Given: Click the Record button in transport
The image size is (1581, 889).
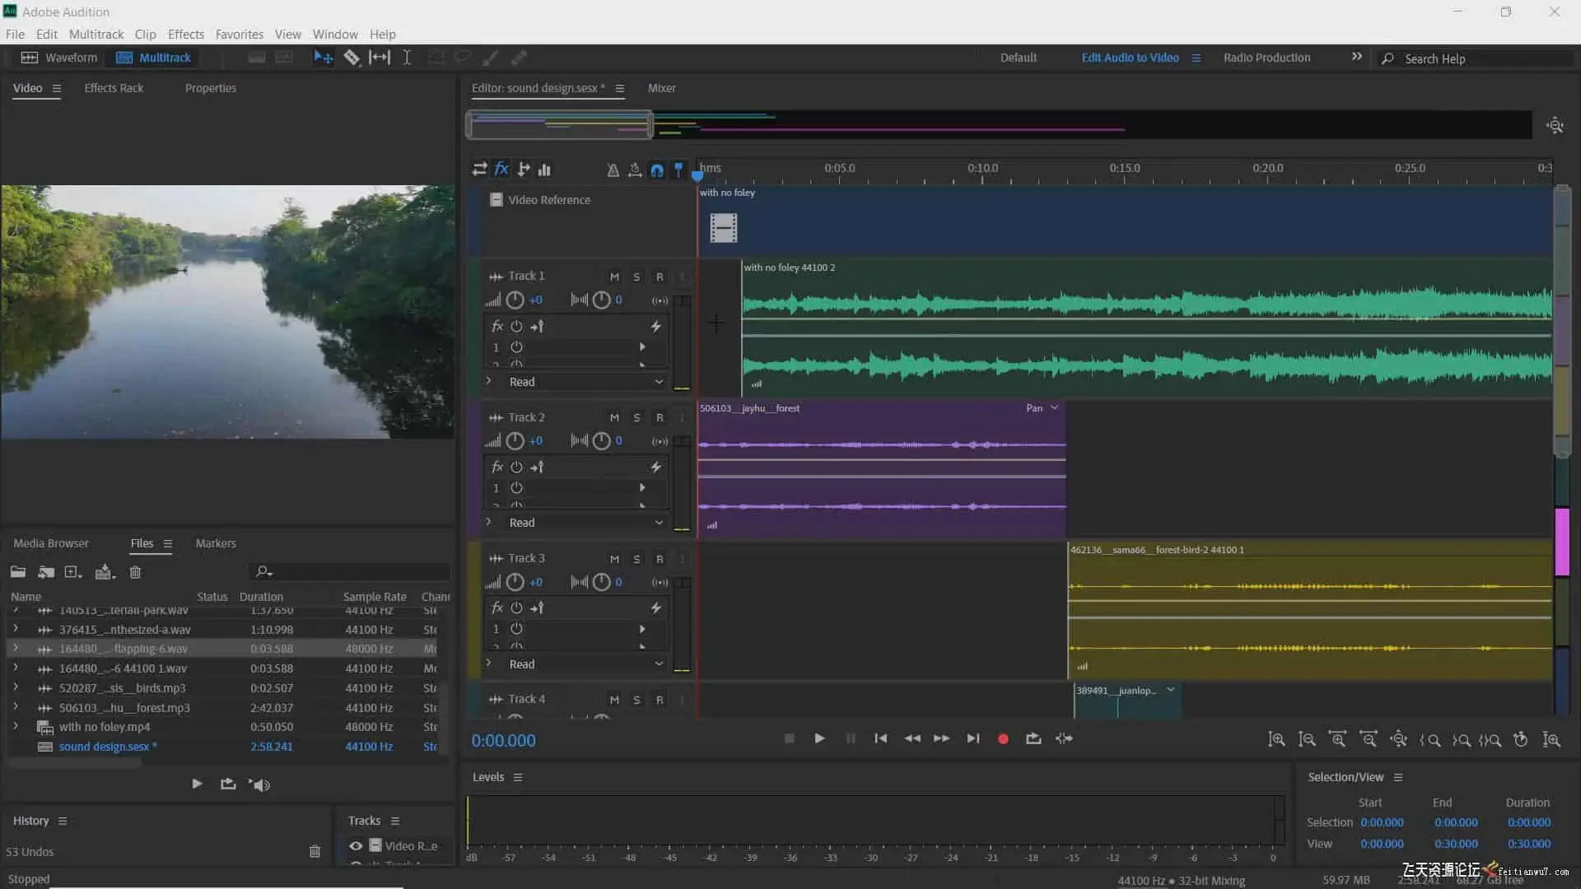Looking at the screenshot, I should click(x=1003, y=739).
